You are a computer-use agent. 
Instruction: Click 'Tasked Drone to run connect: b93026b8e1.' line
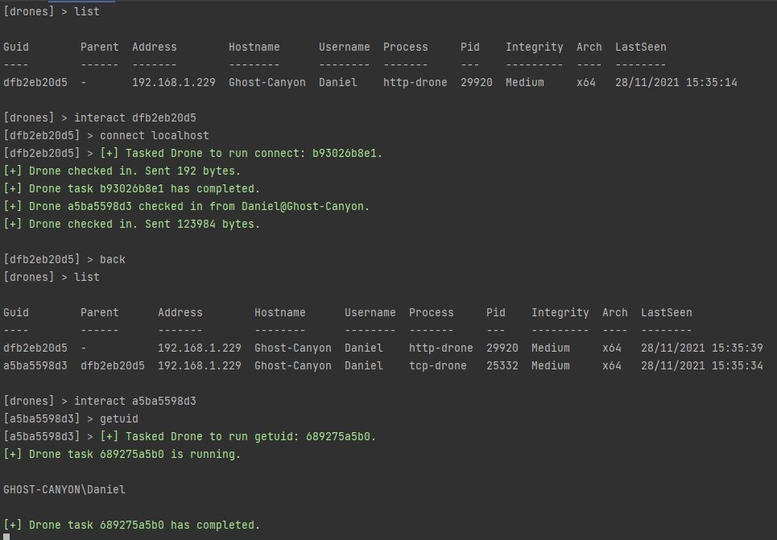click(241, 154)
